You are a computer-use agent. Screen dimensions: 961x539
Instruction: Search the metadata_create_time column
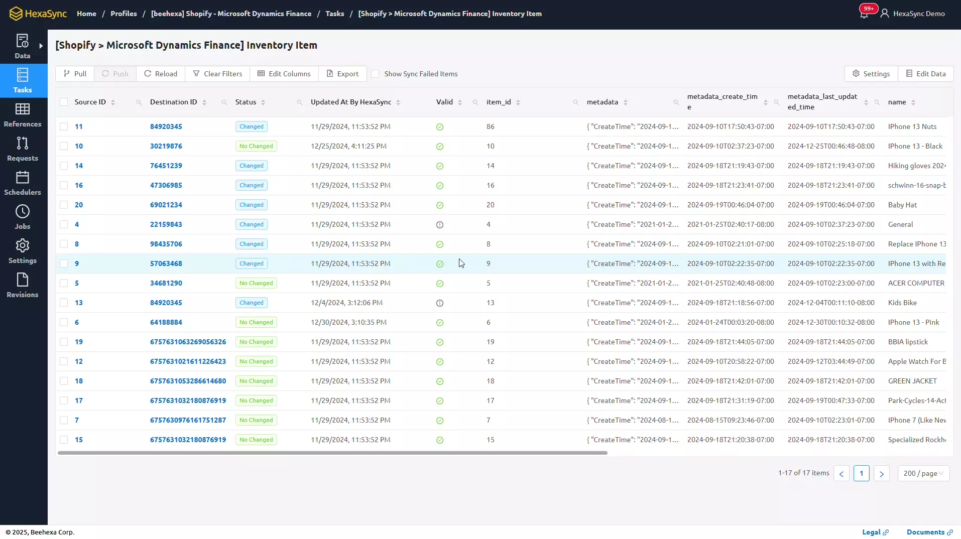coord(777,102)
